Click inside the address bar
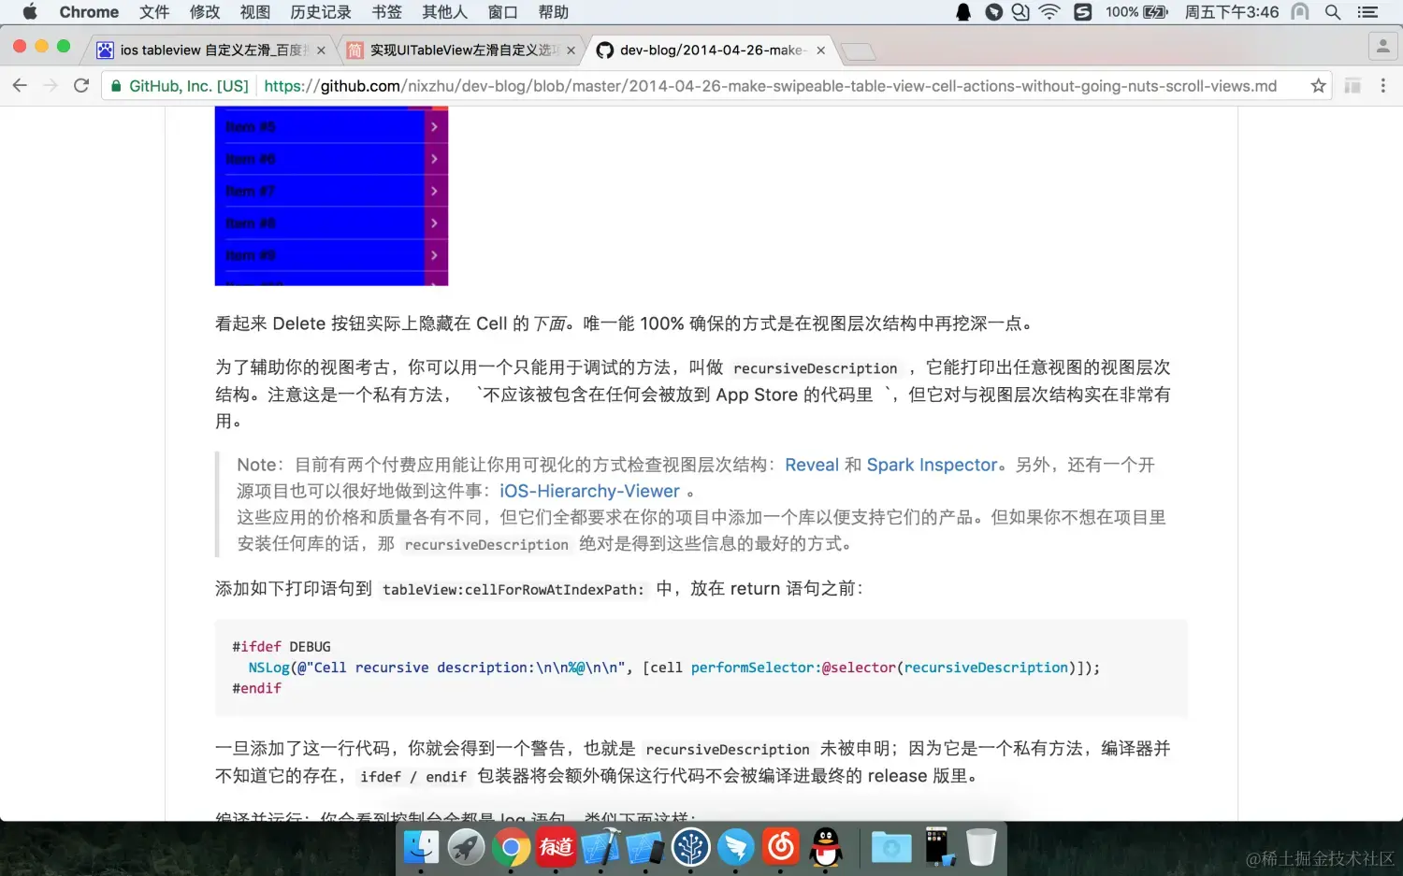The height and width of the screenshot is (876, 1403). point(655,85)
